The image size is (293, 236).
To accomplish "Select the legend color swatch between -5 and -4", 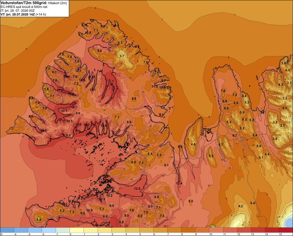I will [x=7, y=230].
